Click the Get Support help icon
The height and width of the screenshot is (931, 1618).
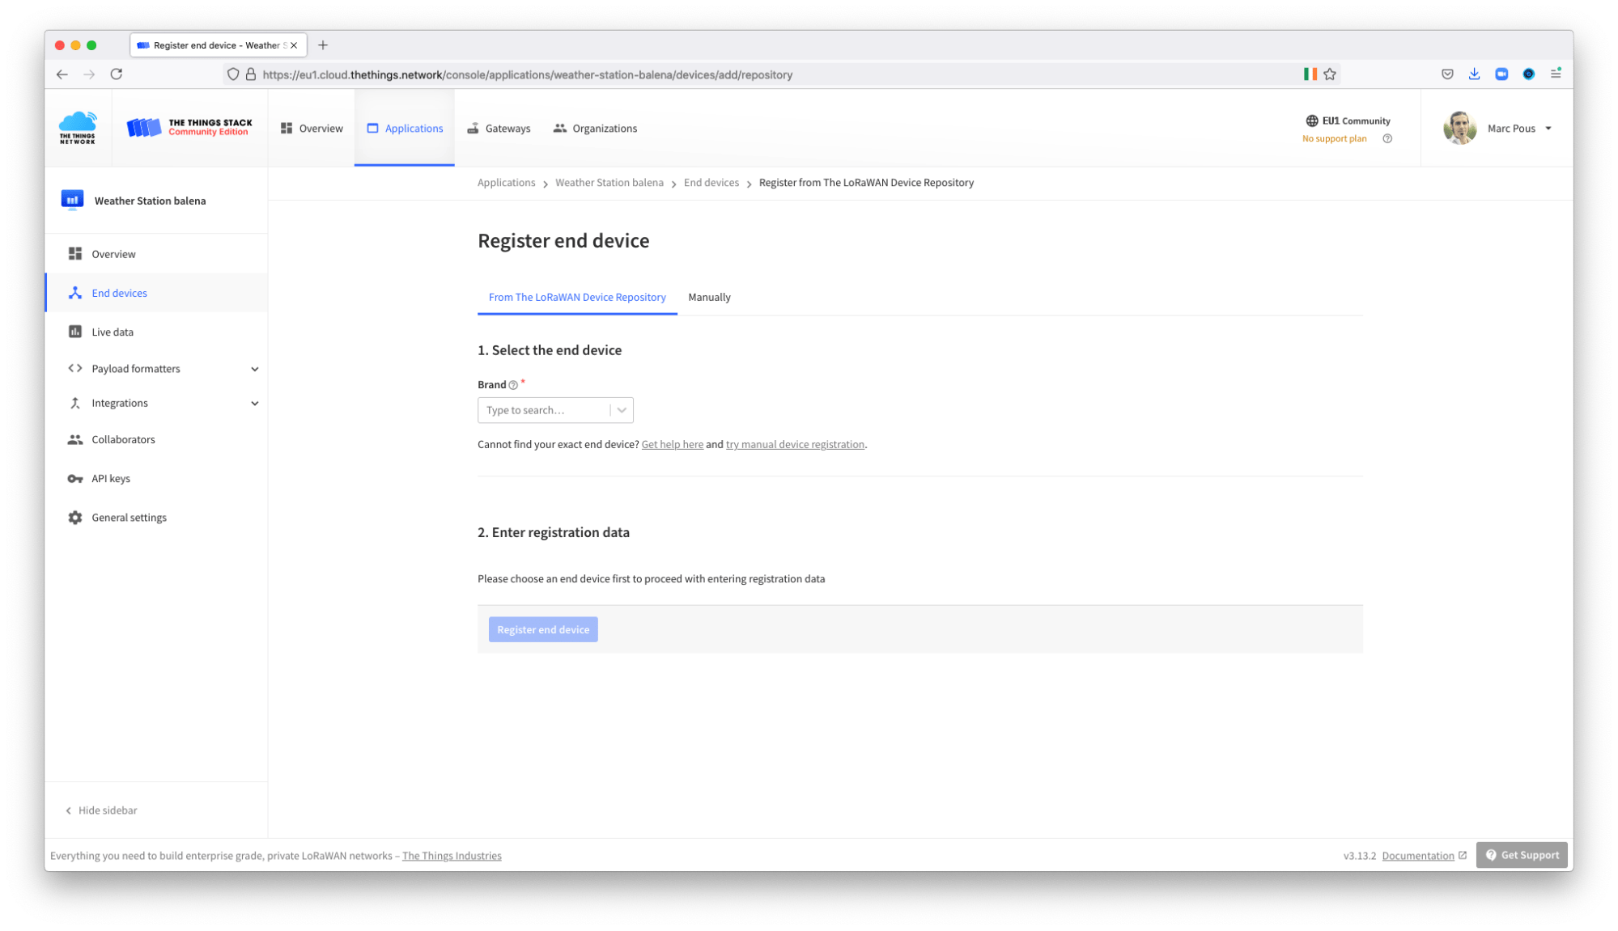click(x=1491, y=854)
